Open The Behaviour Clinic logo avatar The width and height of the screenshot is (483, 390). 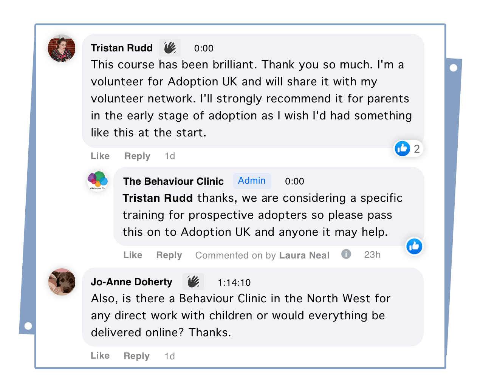coord(98,181)
